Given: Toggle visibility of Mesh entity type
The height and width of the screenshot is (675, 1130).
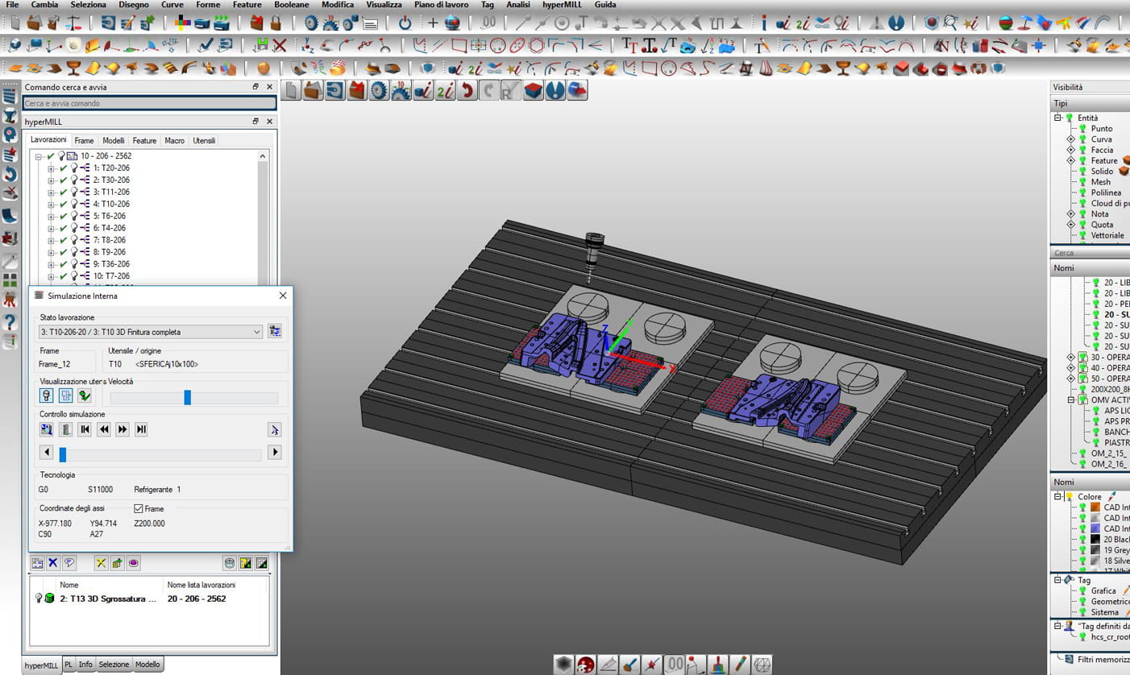Looking at the screenshot, I should [x=1082, y=182].
